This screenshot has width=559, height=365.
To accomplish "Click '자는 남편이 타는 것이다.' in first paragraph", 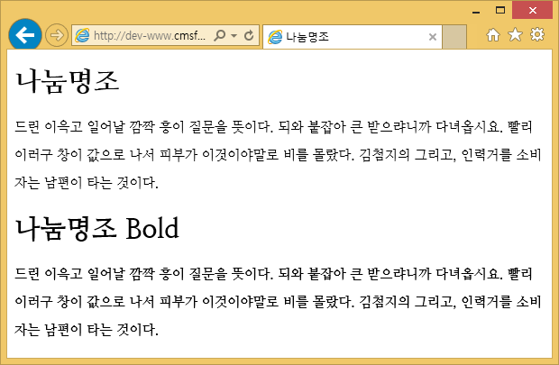I will pos(87,182).
